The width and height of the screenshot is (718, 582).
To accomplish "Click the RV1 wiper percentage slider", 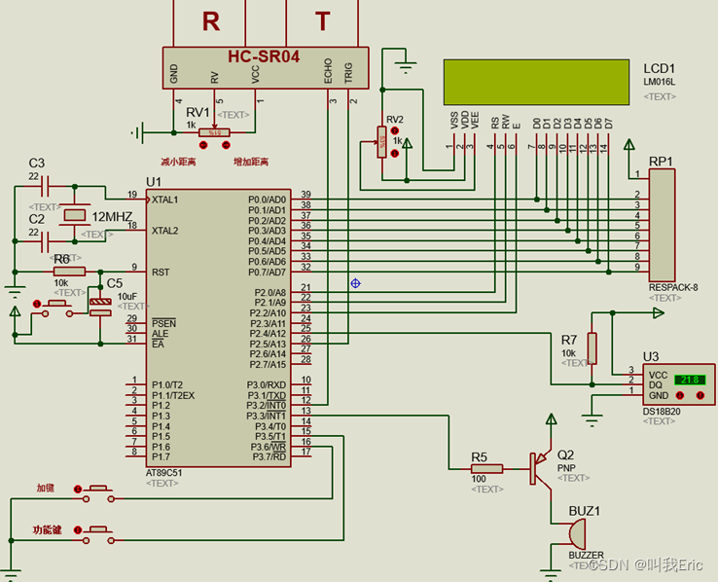I will click(214, 132).
